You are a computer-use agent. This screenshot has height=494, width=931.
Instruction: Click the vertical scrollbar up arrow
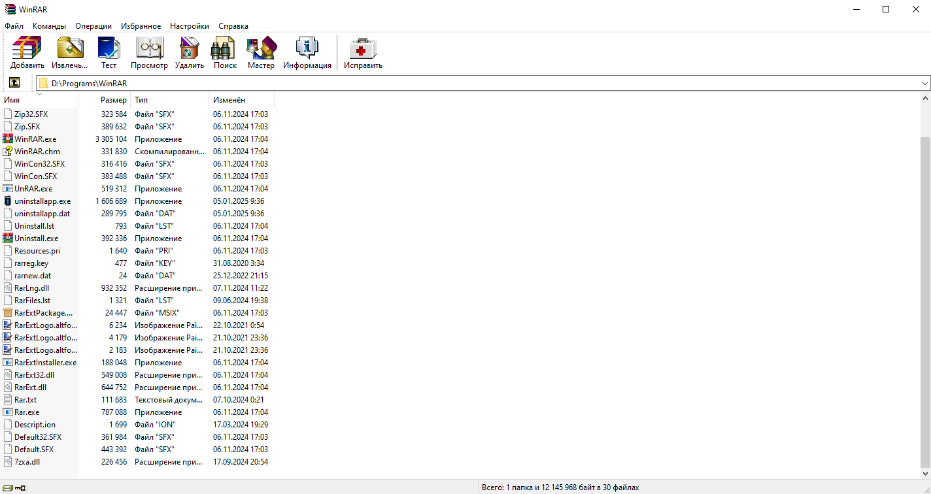point(925,99)
